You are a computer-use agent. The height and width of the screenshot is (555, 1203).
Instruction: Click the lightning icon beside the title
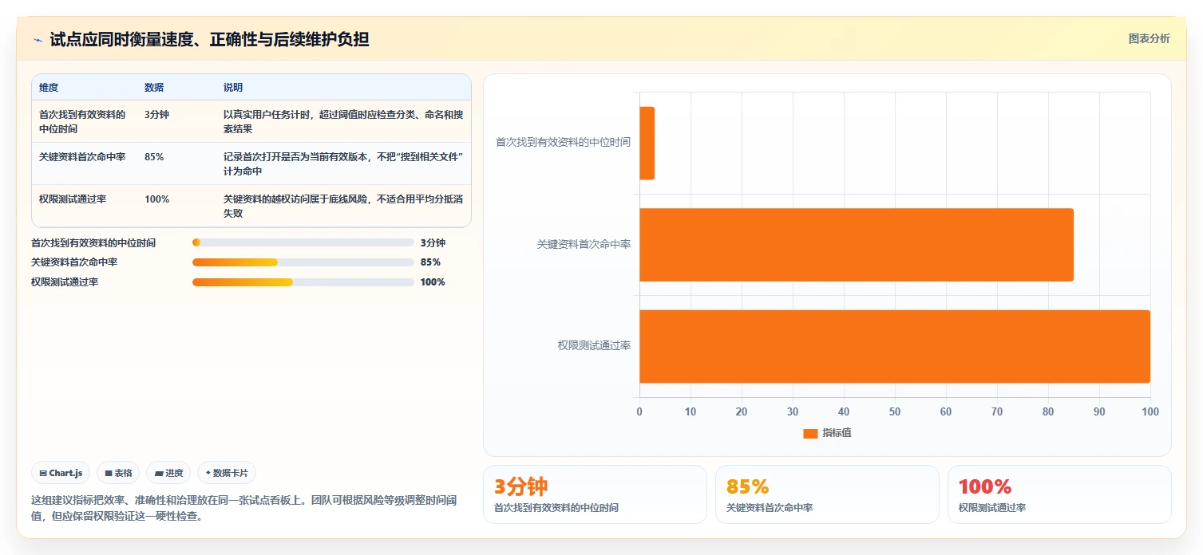38,40
